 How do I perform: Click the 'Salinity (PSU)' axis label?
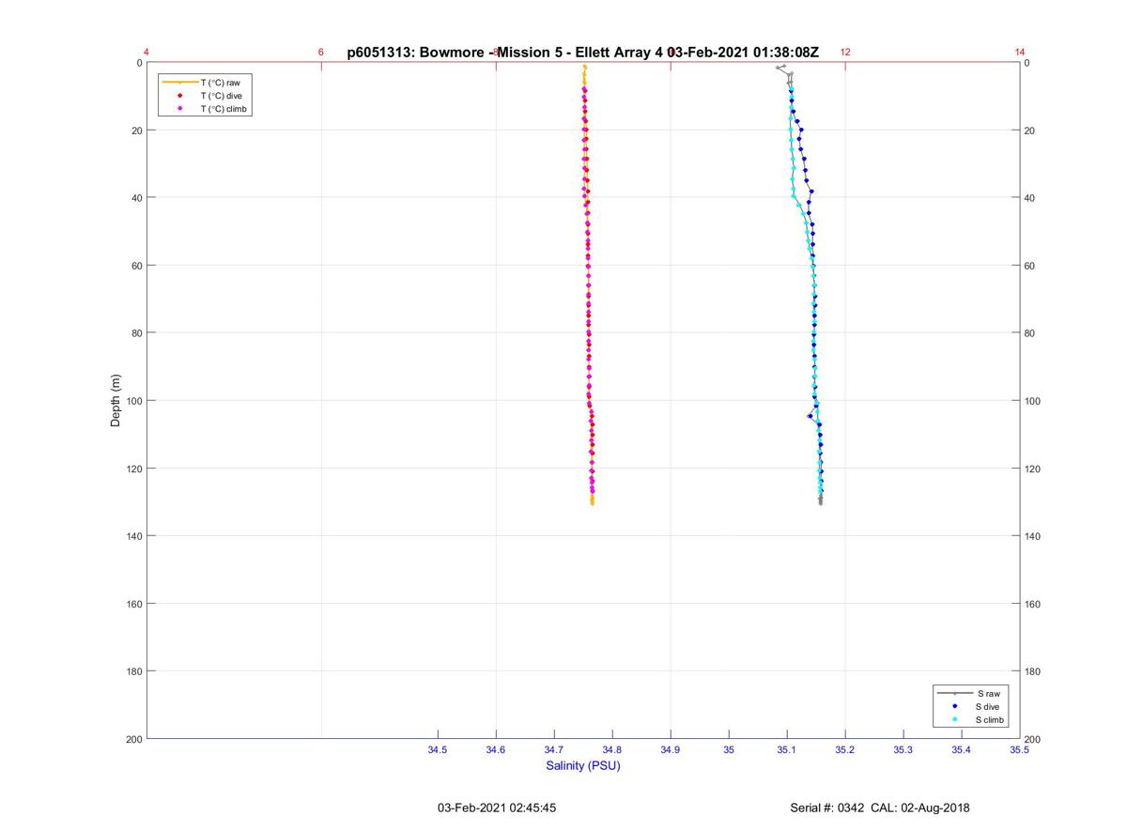point(583,765)
